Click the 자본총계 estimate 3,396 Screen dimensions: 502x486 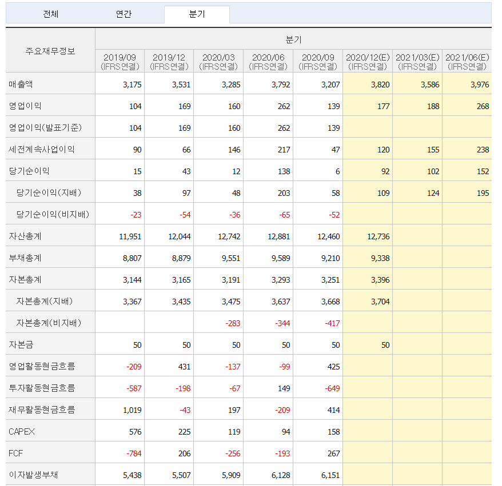point(380,280)
